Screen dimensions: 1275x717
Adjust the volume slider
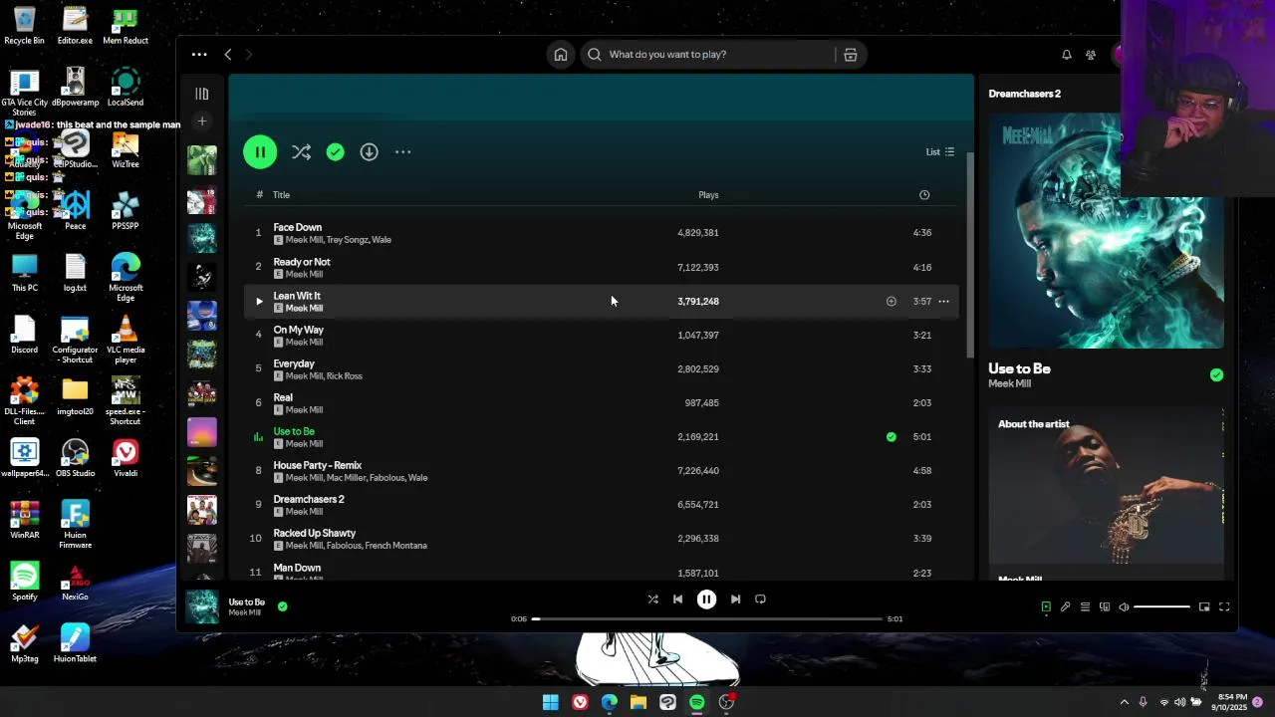1161,607
